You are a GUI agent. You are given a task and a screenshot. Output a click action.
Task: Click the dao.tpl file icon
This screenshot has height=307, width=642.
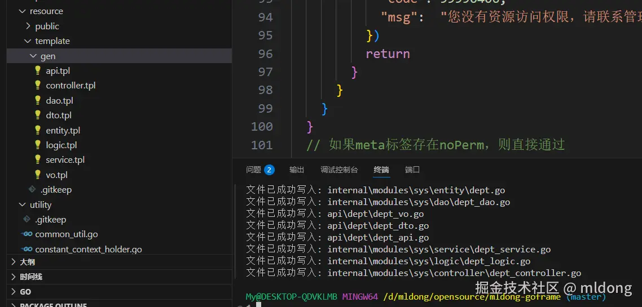point(38,100)
